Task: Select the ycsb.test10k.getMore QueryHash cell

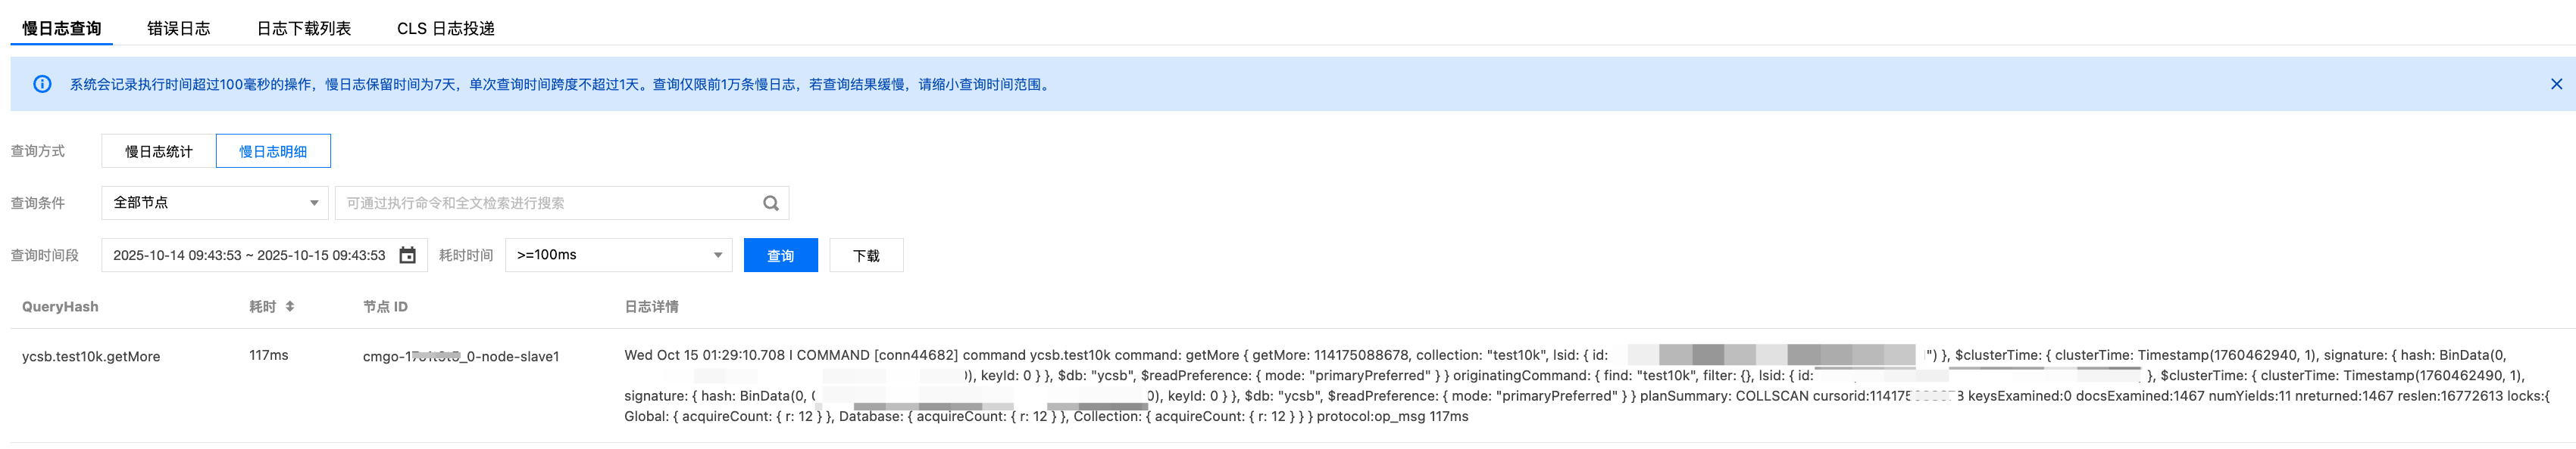Action: 91,358
